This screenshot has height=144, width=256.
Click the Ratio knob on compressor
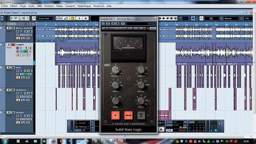pyautogui.click(x=116, y=101)
